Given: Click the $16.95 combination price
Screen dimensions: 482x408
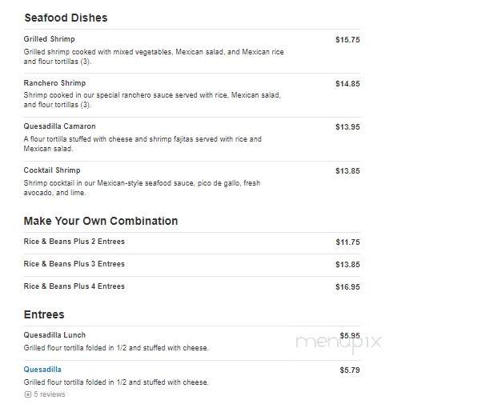Looking at the screenshot, I should 347,287.
